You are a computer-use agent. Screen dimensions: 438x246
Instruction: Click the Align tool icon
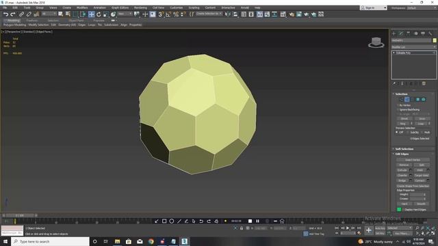tap(235, 14)
